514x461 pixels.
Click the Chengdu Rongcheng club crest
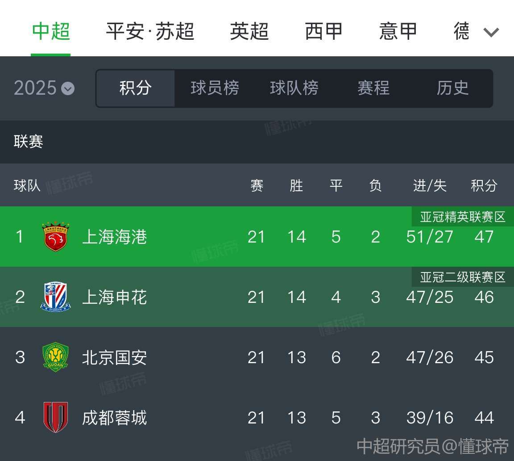point(56,417)
